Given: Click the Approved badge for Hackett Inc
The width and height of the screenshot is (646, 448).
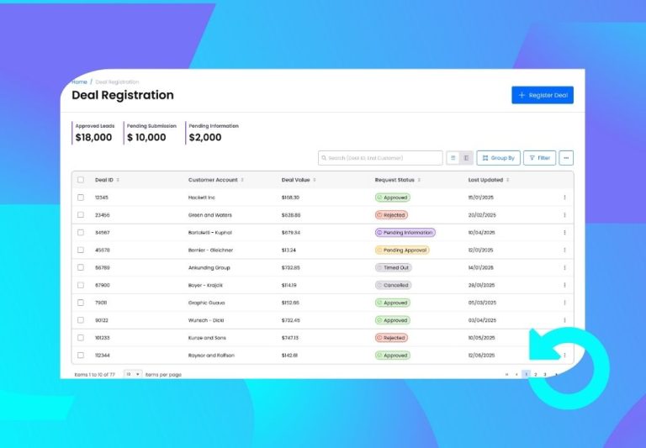Looking at the screenshot, I should [x=393, y=198].
